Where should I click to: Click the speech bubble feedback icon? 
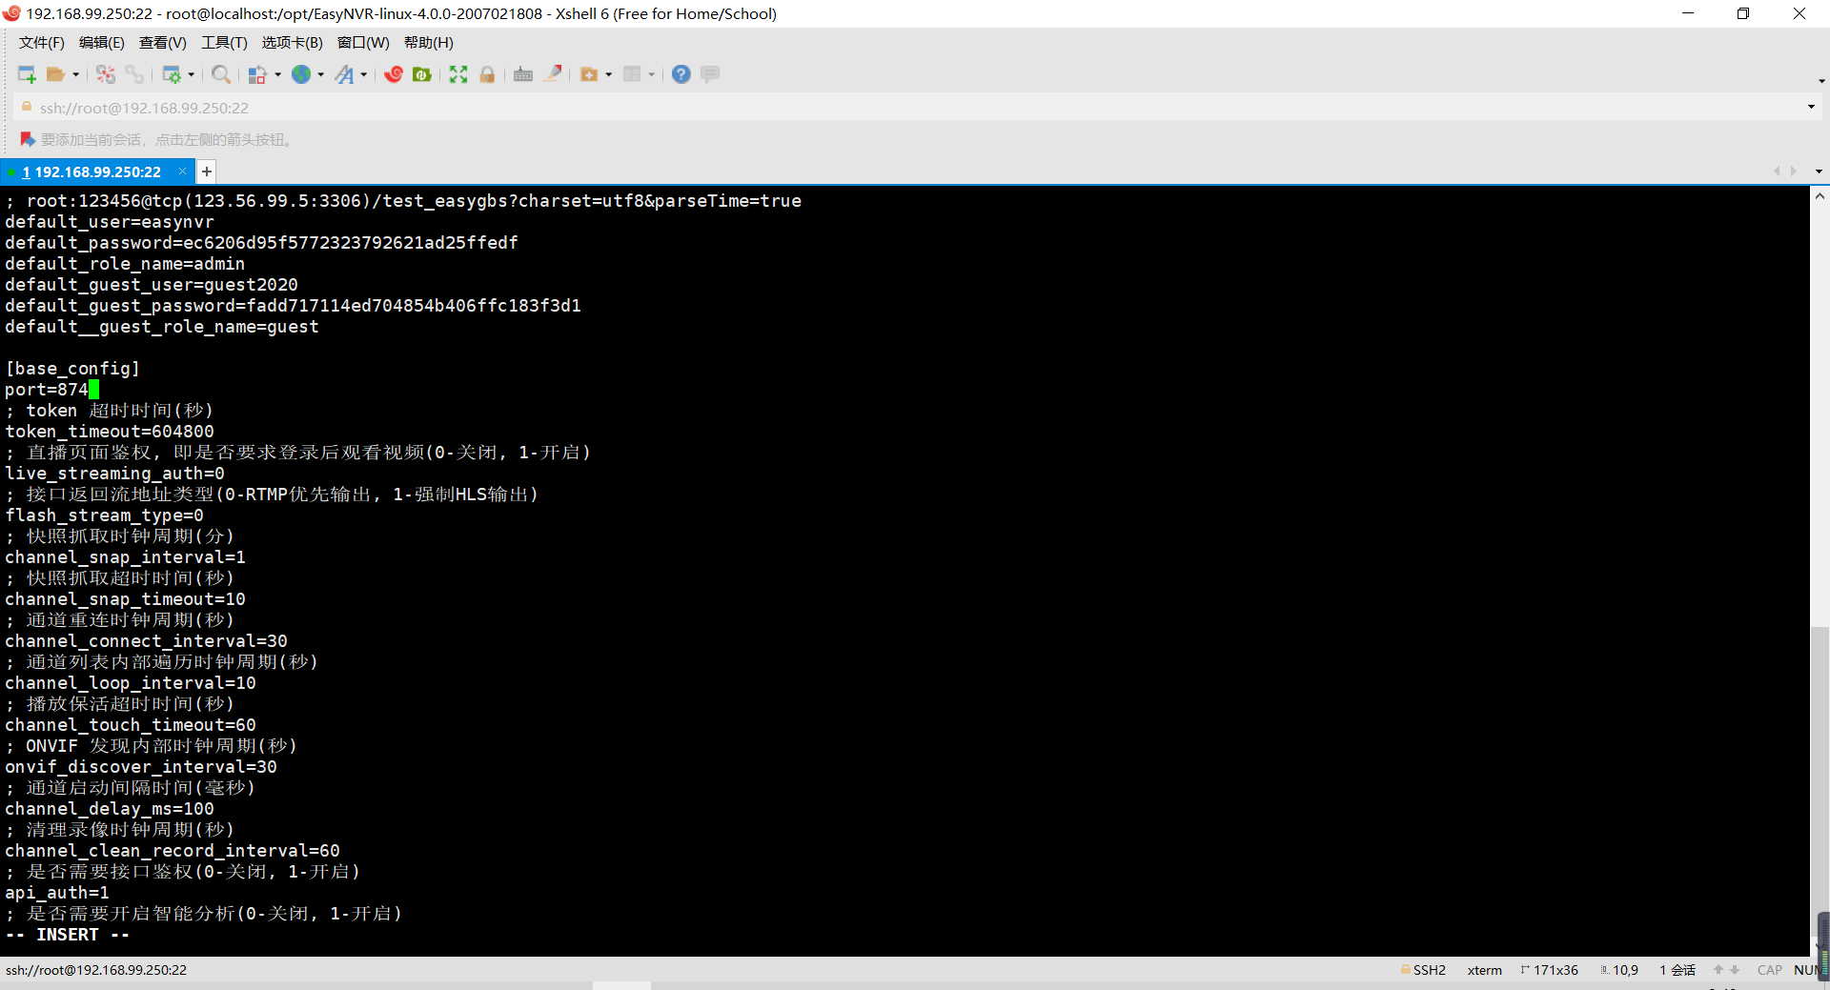pos(710,74)
